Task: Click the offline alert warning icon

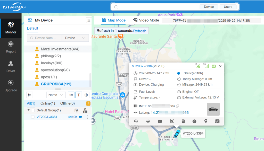Action: click(88, 103)
